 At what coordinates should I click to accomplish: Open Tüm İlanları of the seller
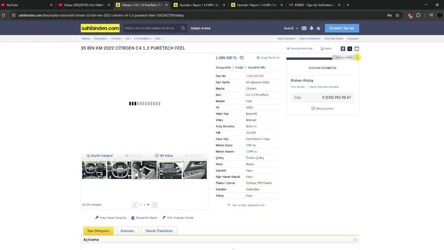coord(298,87)
